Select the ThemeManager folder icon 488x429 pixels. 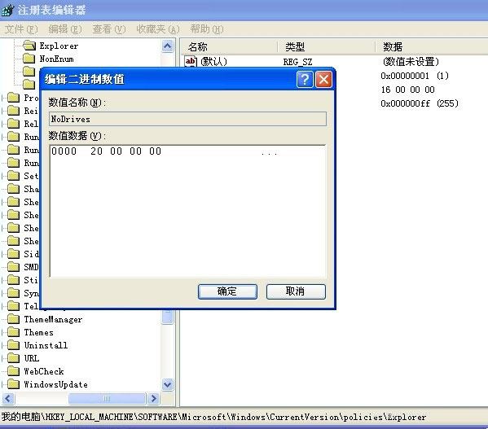pyautogui.click(x=13, y=319)
